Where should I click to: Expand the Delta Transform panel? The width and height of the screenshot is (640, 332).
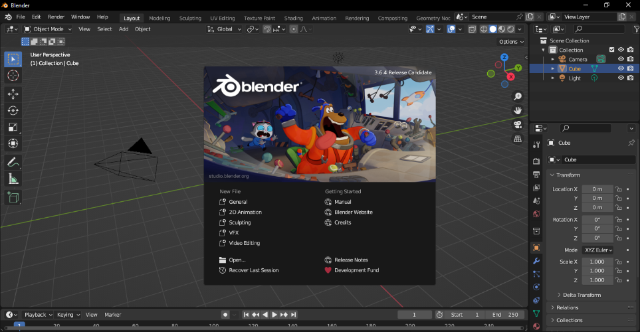coord(582,295)
